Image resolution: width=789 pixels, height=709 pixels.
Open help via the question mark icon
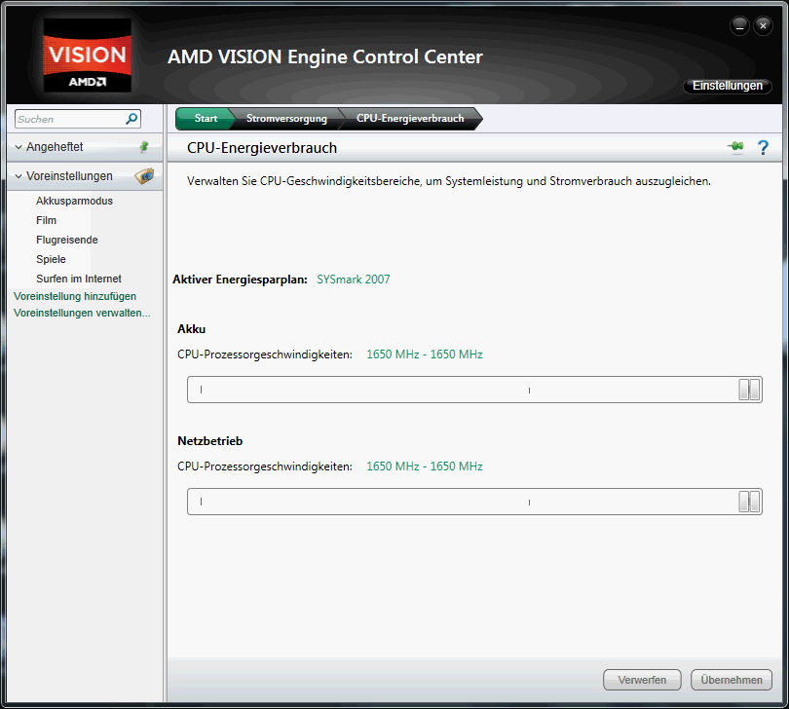click(x=763, y=147)
